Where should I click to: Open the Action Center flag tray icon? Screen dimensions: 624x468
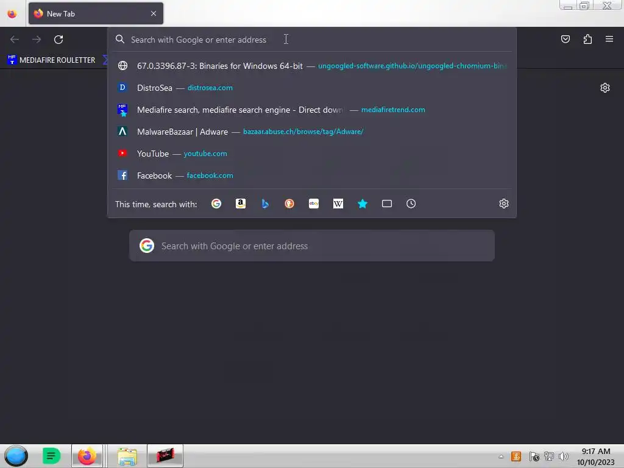point(534,456)
